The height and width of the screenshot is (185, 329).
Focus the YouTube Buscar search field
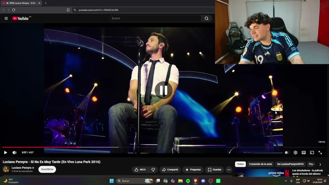tap(155, 18)
